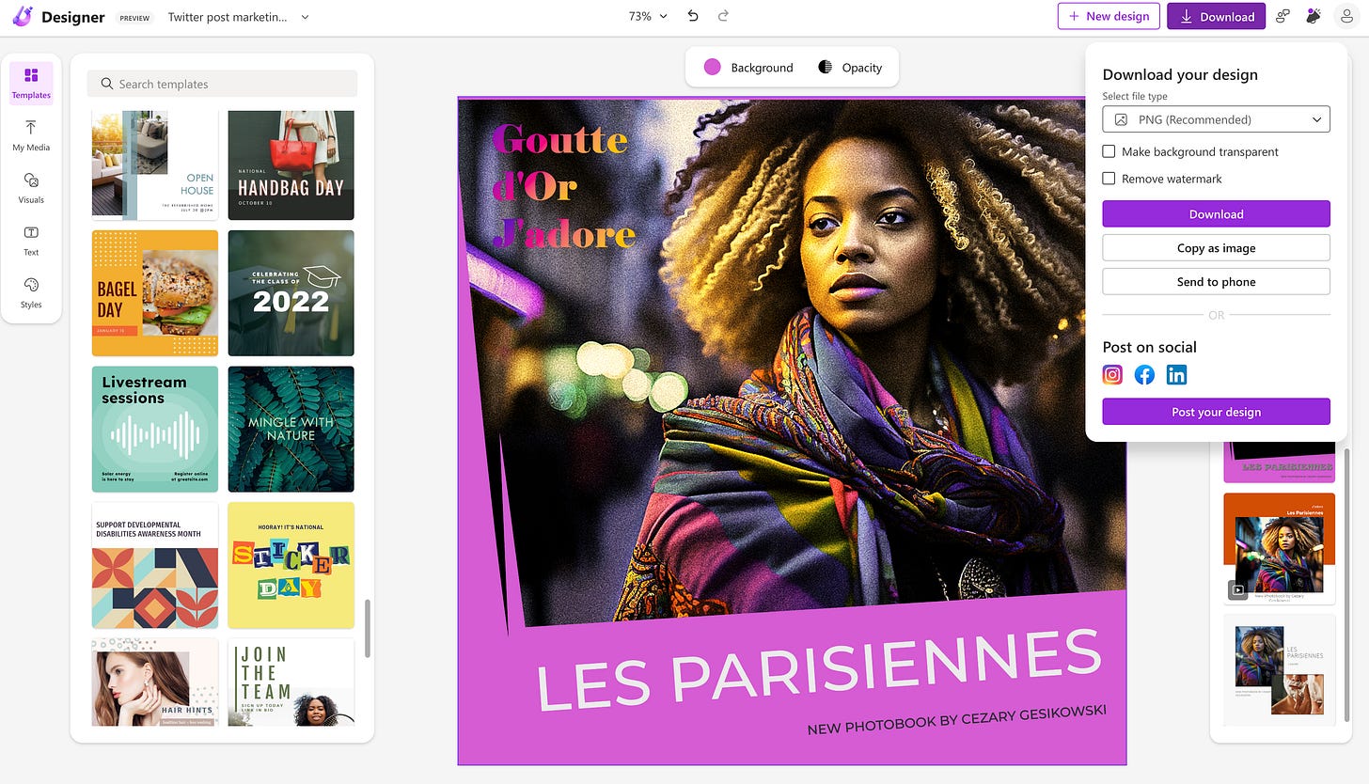
Task: Open the Opacity control
Action: (x=850, y=67)
